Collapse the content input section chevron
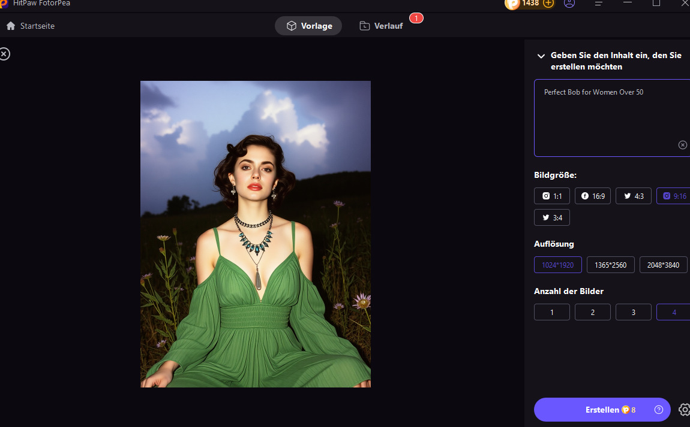This screenshot has height=427, width=690. [x=541, y=56]
